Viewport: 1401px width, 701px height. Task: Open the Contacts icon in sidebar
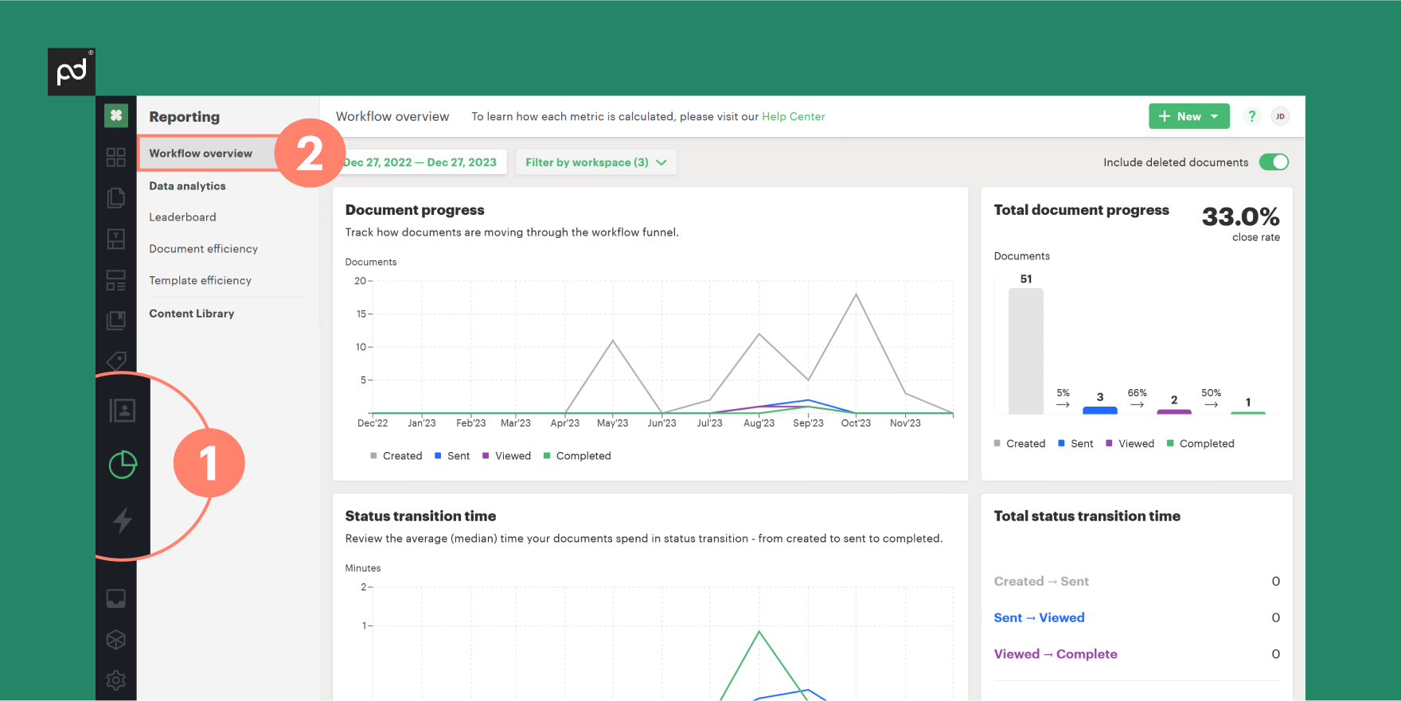coord(123,411)
